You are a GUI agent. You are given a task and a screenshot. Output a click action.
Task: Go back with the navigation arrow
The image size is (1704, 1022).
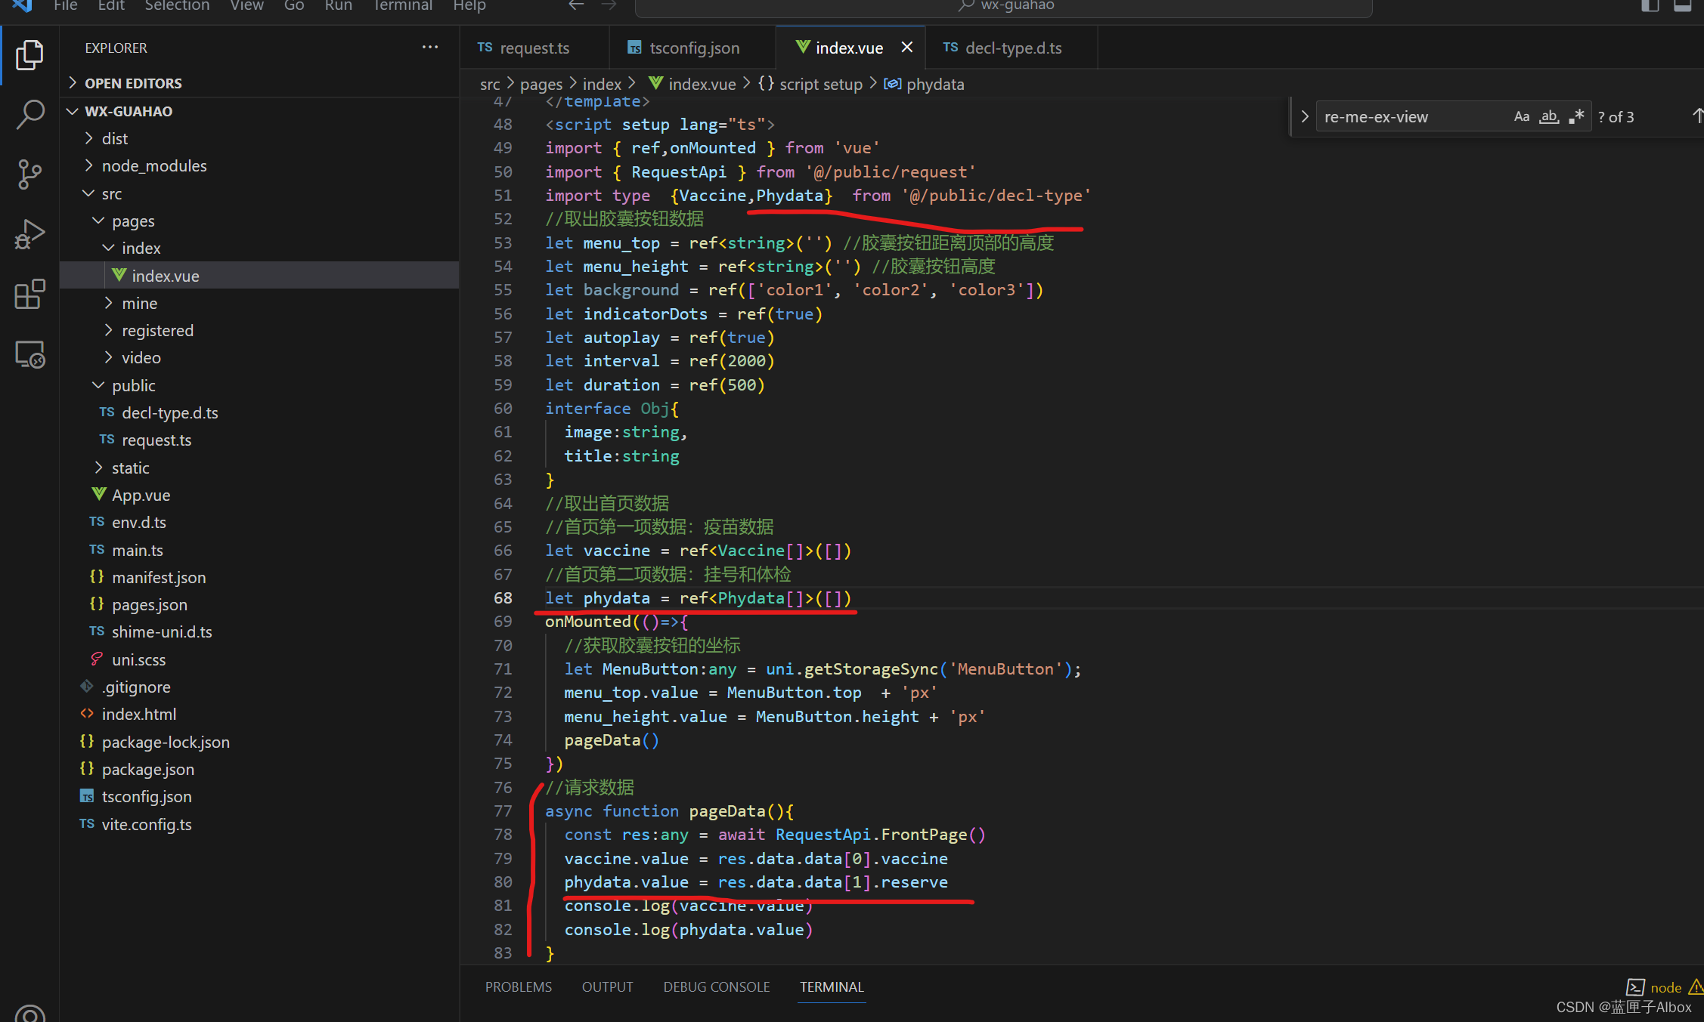(x=576, y=5)
